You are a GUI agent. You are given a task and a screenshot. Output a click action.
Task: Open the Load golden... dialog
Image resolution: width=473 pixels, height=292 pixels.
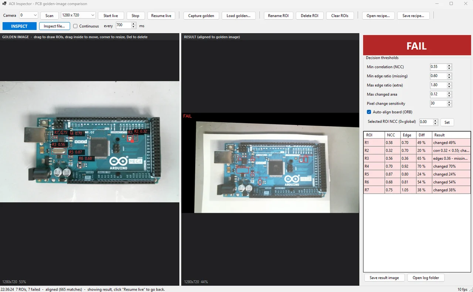238,16
